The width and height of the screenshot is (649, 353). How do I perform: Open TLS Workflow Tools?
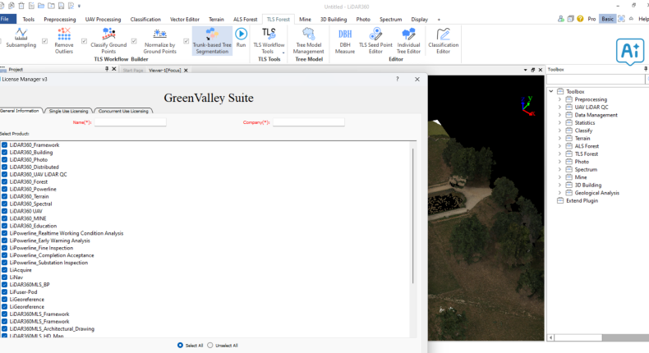(x=269, y=40)
